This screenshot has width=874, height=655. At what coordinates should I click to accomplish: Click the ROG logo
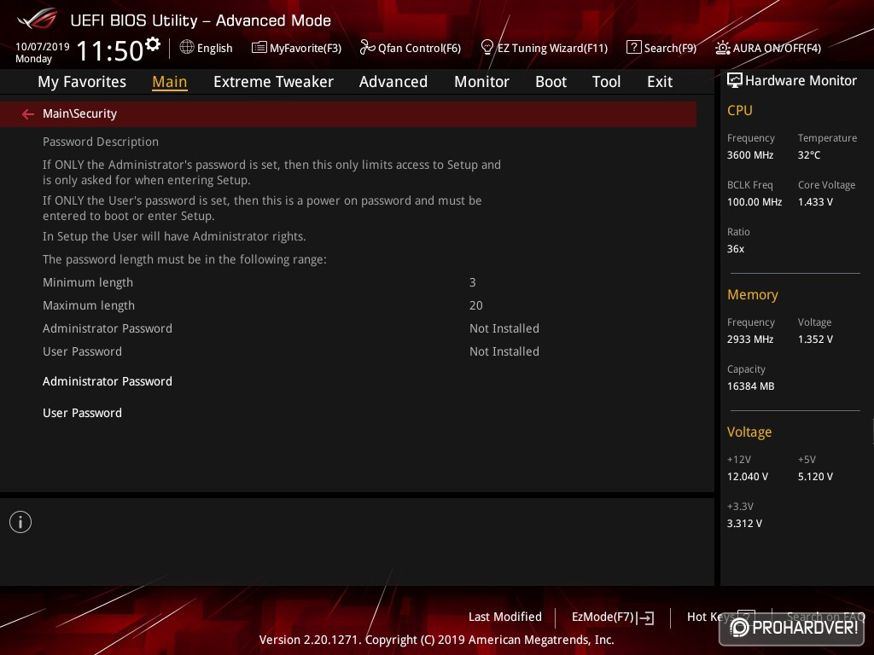point(38,19)
